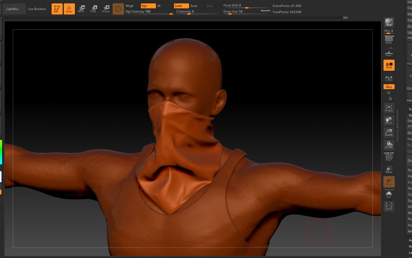The image size is (412, 258).
Task: Switch to Scale transform tool
Action: click(x=94, y=9)
